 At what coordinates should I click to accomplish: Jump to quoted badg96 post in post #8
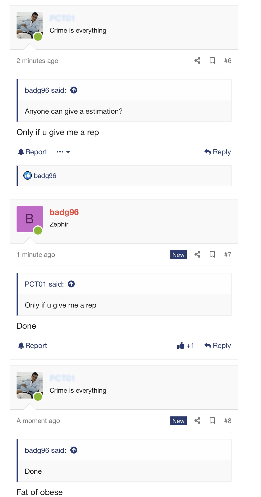[74, 450]
